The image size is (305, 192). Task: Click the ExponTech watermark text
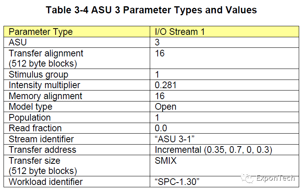[x=275, y=179]
